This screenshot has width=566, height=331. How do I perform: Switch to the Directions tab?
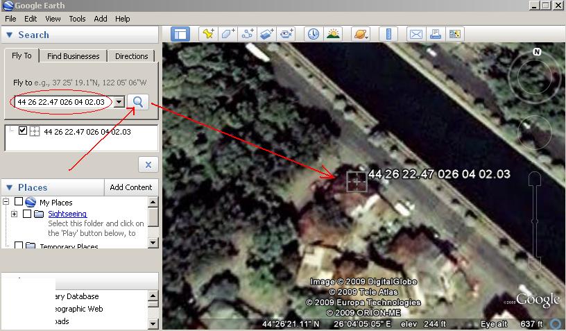click(x=131, y=56)
